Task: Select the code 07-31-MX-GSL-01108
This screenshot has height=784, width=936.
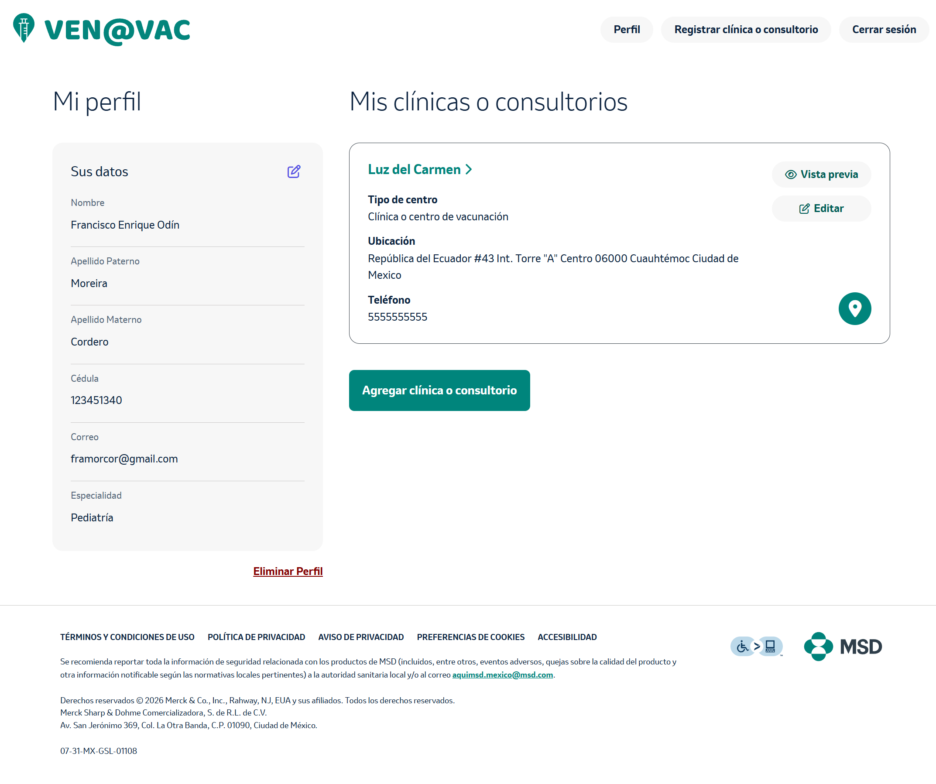Action: click(x=99, y=751)
